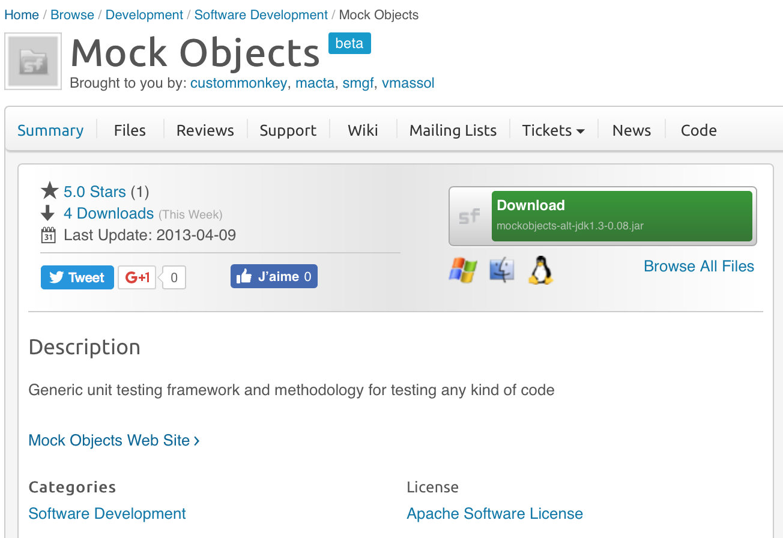Open the Tickets dropdown menu
Viewport: 783px width, 538px height.
tap(552, 130)
